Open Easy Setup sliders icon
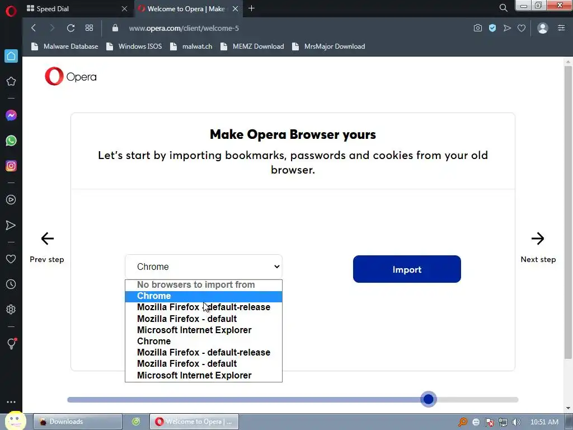This screenshot has height=430, width=573. click(x=561, y=28)
